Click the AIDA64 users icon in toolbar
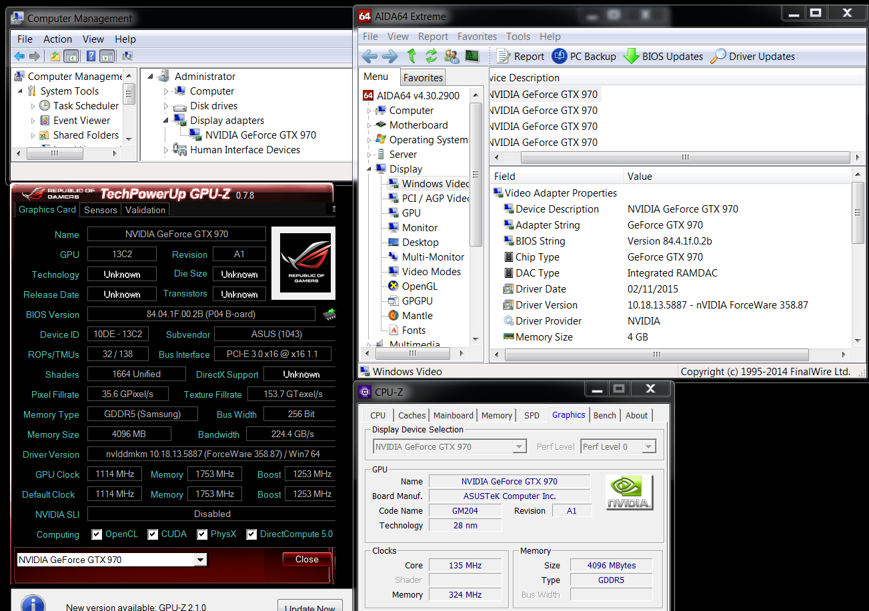This screenshot has width=869, height=611. tap(452, 56)
